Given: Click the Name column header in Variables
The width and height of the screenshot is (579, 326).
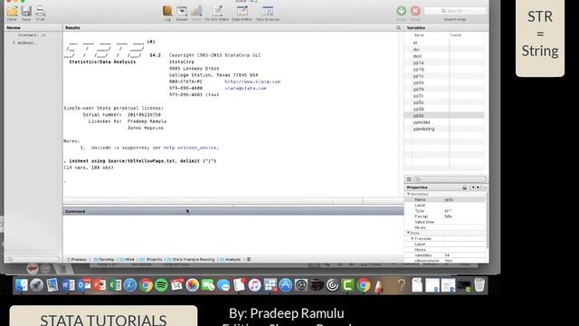Looking at the screenshot, I should pyautogui.click(x=419, y=35).
